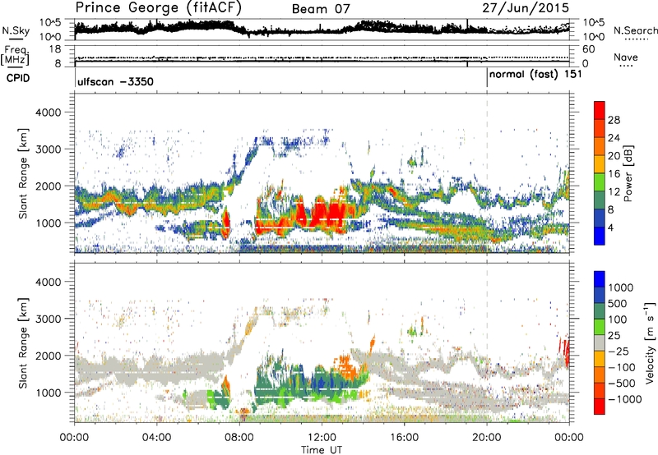This screenshot has width=658, height=455.
Task: Click the 'Power [dB]' colorbar label
Action: point(628,173)
